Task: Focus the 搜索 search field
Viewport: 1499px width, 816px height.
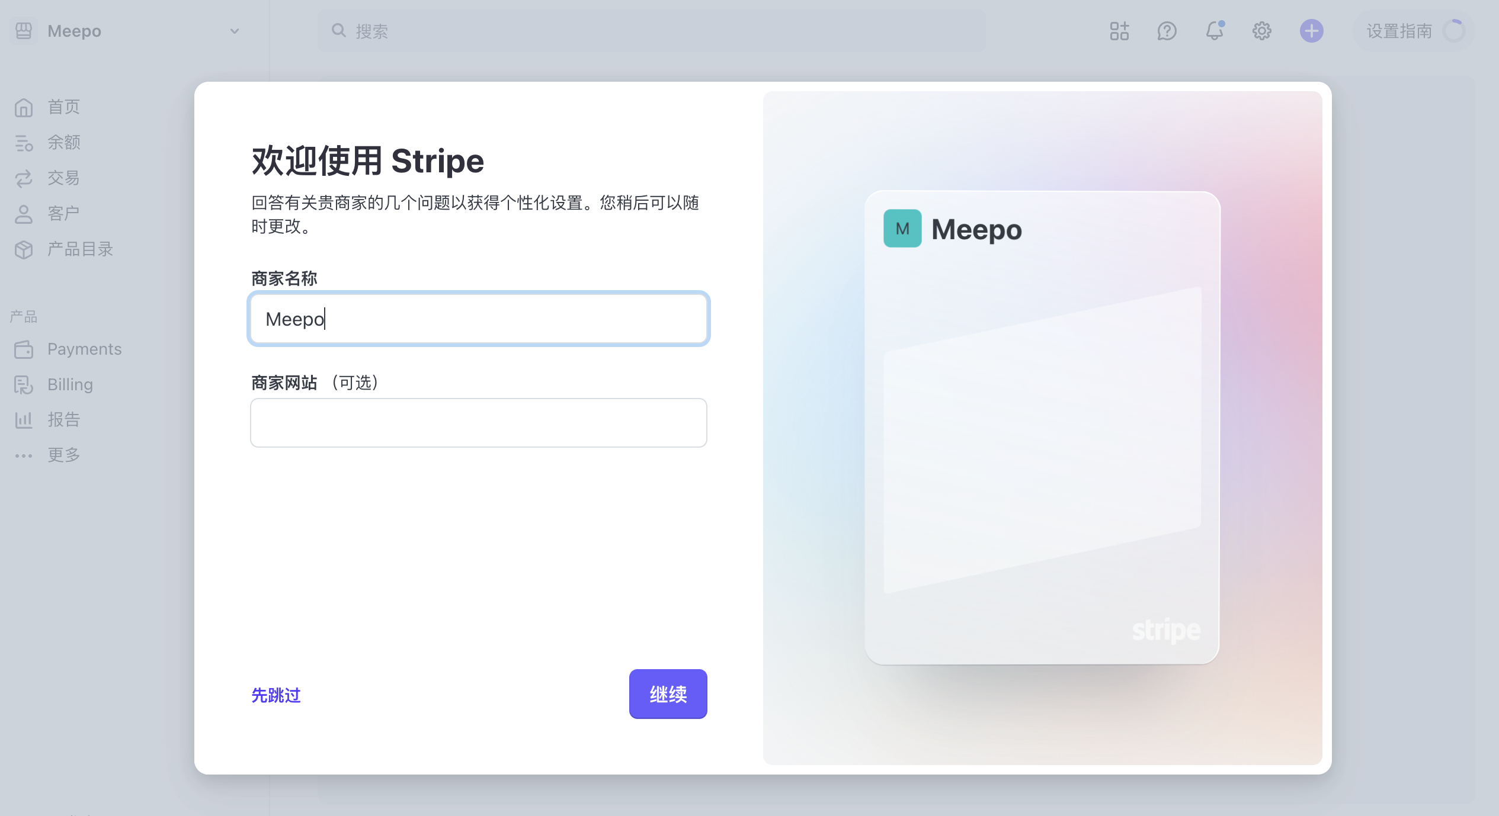Action: [x=652, y=31]
